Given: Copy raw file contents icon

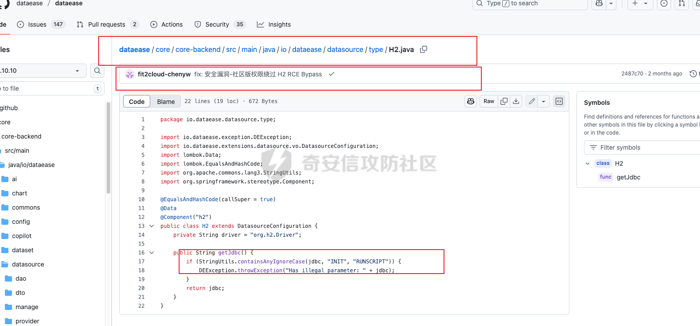Looking at the screenshot, I should click(504, 101).
